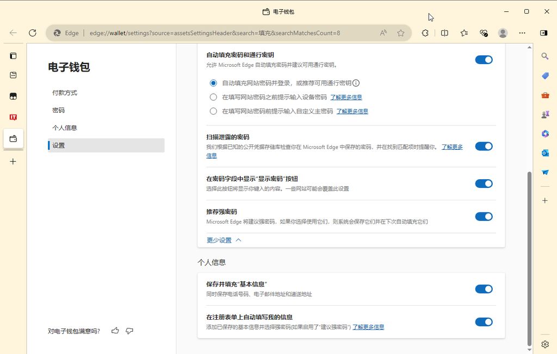The image size is (557, 354).
Task: 关闭"扫描泄露的密码"开关
Action: 484,146
